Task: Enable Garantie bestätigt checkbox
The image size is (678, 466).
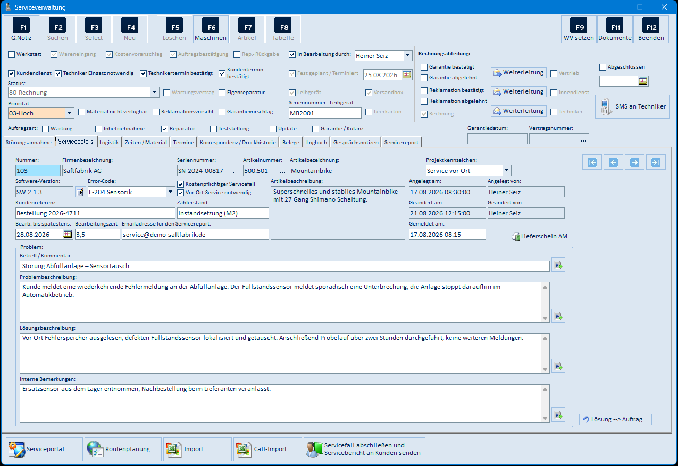Action: tap(424, 67)
